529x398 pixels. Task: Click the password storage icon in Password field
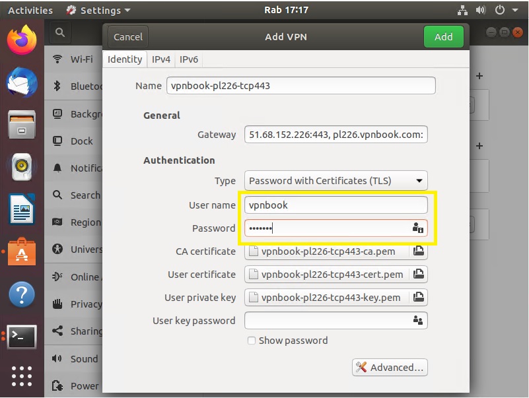417,228
